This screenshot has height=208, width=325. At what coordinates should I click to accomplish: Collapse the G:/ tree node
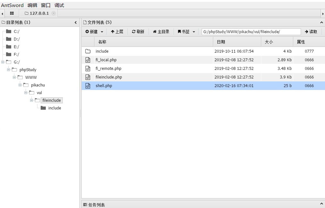3,62
